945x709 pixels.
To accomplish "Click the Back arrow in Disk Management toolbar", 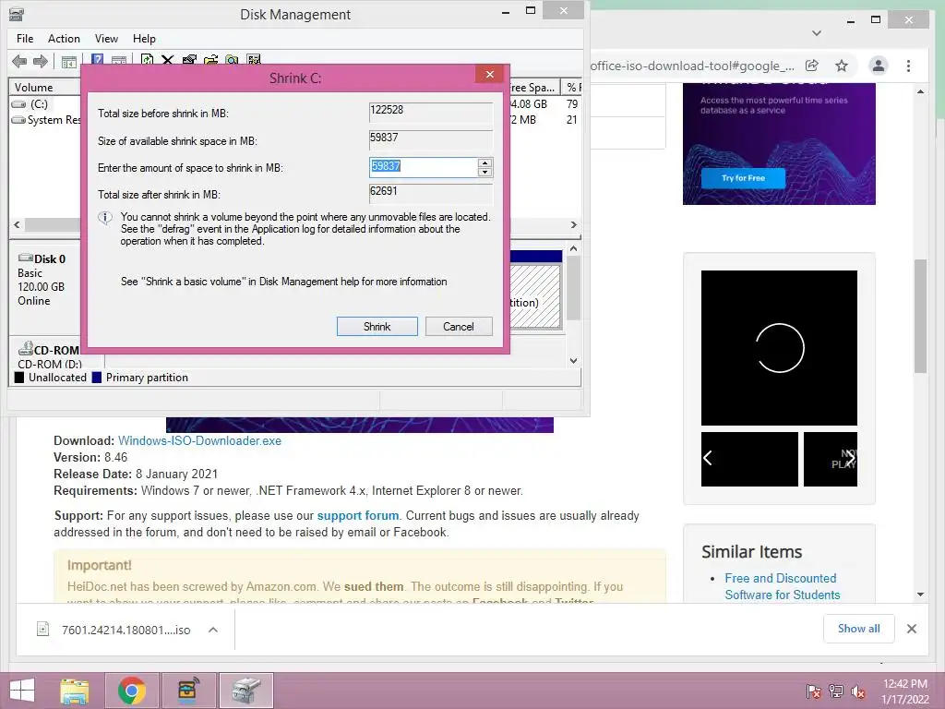I will pos(19,60).
